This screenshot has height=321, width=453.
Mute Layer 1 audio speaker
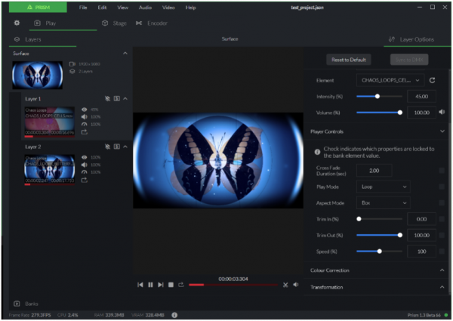[84, 117]
